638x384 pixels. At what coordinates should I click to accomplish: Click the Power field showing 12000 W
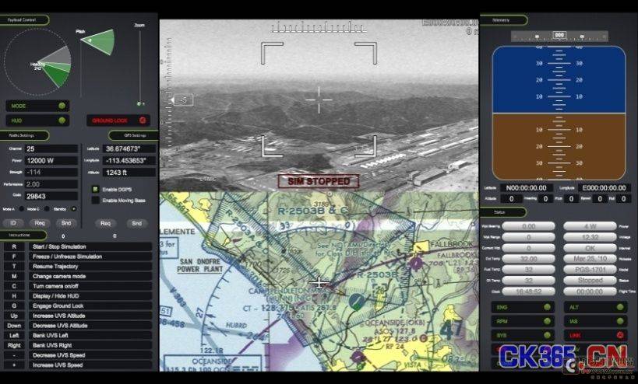pos(51,161)
